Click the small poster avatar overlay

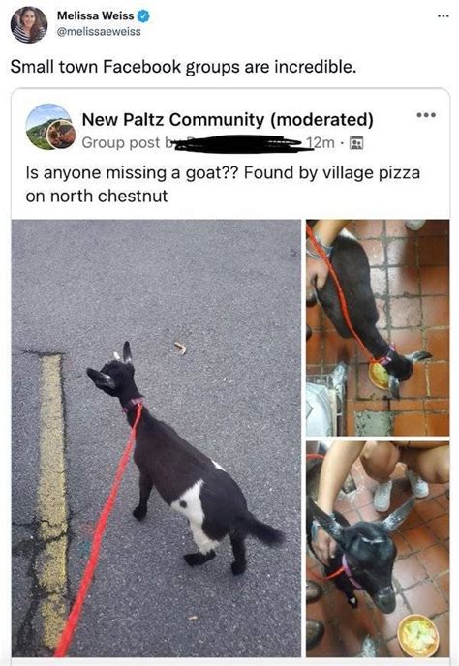pyautogui.click(x=61, y=135)
